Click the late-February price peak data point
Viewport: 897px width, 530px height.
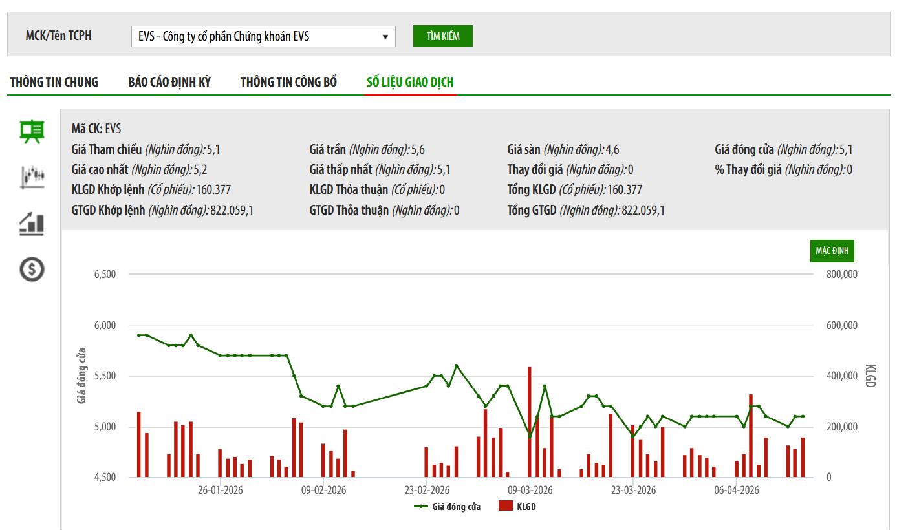(456, 366)
